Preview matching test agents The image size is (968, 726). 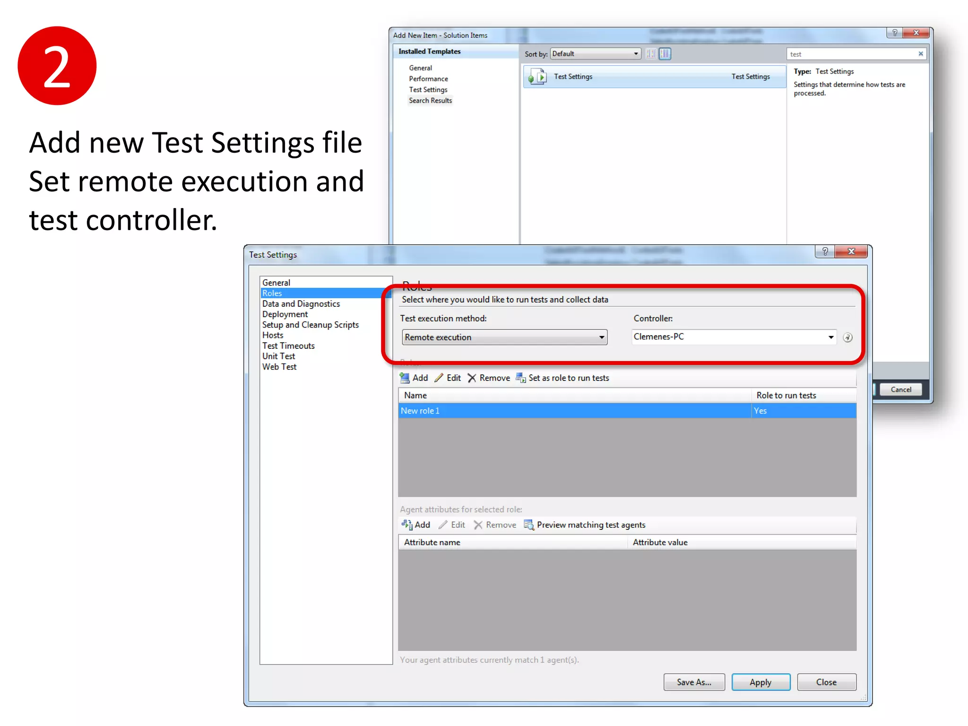(x=585, y=525)
